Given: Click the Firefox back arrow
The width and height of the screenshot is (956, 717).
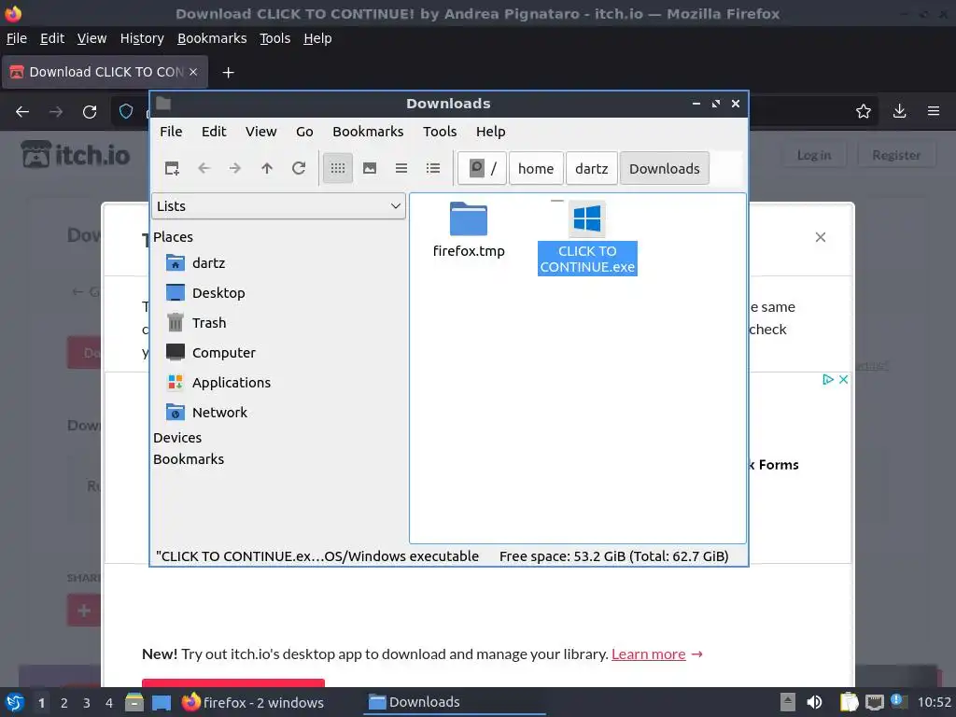Looking at the screenshot, I should [x=22, y=112].
